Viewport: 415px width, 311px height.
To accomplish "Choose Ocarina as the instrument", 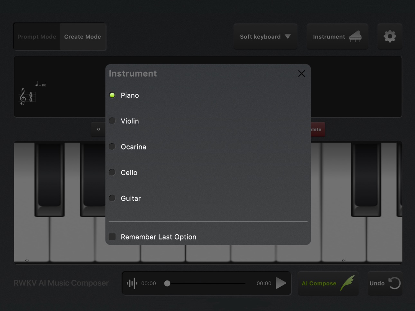I will pos(112,147).
